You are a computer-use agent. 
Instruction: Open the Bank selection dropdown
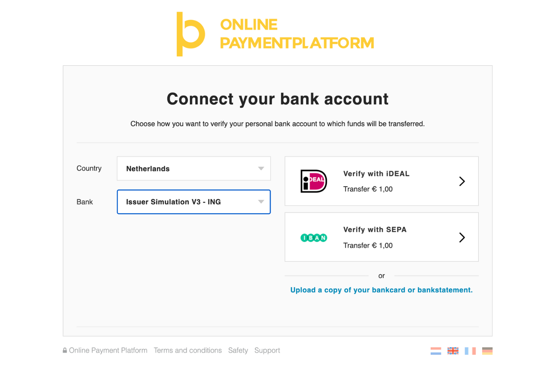194,202
